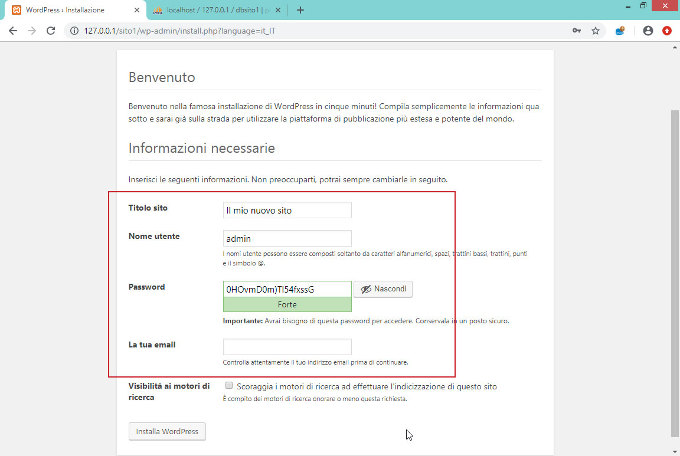Click the address bar URL
The height and width of the screenshot is (456, 680).
pos(179,31)
